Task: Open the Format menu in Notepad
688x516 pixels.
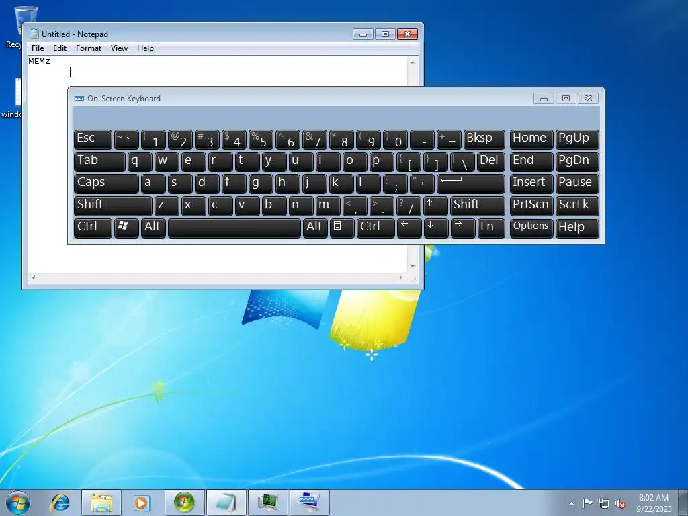Action: point(89,48)
